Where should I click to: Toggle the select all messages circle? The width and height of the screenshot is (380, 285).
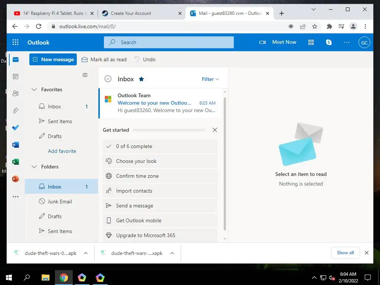pos(108,79)
